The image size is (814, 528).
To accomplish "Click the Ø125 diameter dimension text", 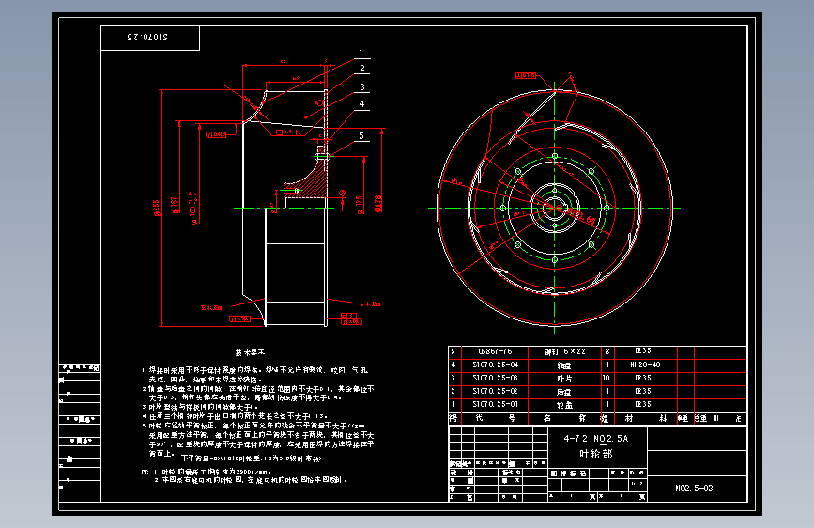I will coord(360,205).
